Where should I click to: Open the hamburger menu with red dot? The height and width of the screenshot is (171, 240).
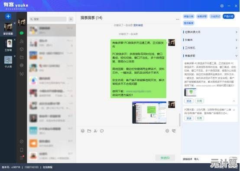coord(22,157)
